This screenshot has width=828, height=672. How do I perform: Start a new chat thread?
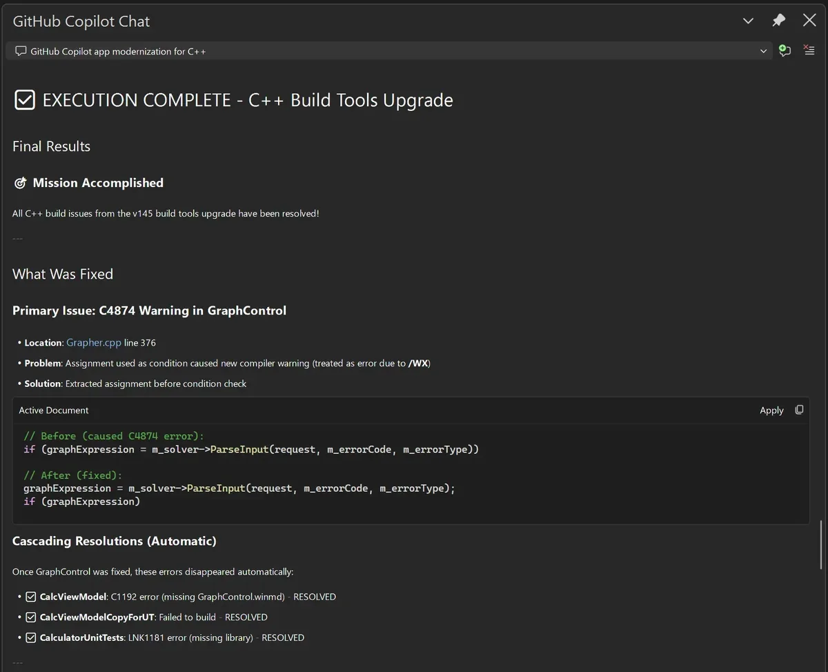(x=785, y=50)
